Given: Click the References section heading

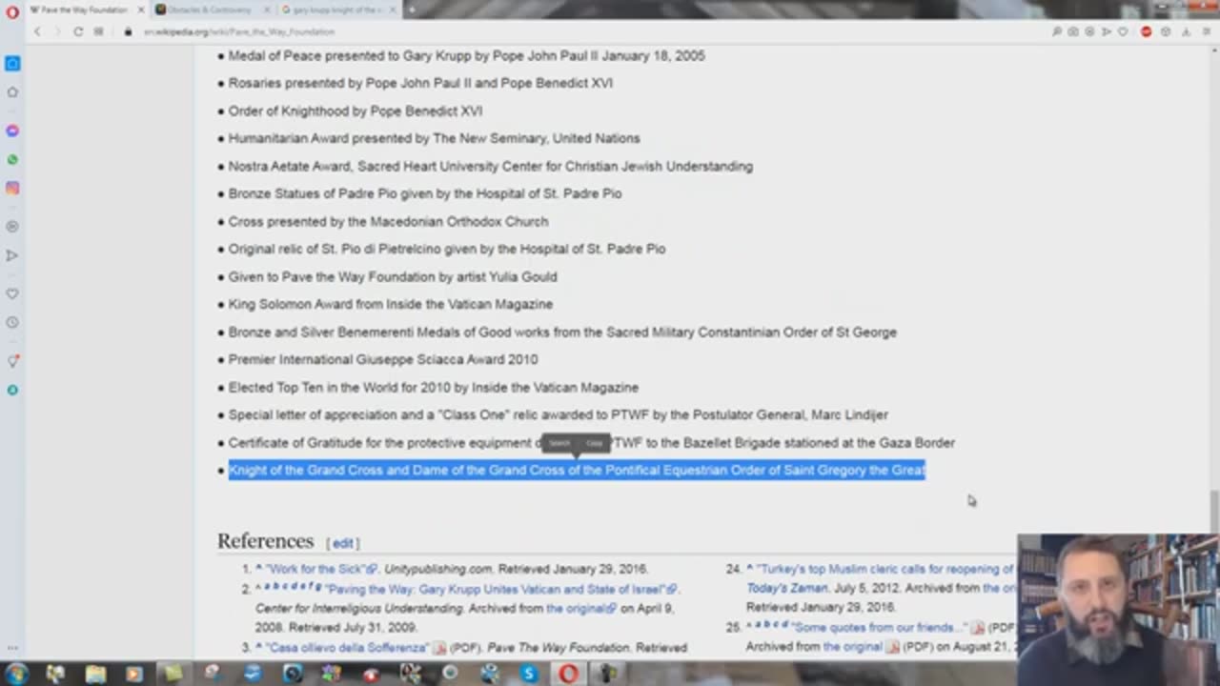Looking at the screenshot, I should click(x=265, y=541).
